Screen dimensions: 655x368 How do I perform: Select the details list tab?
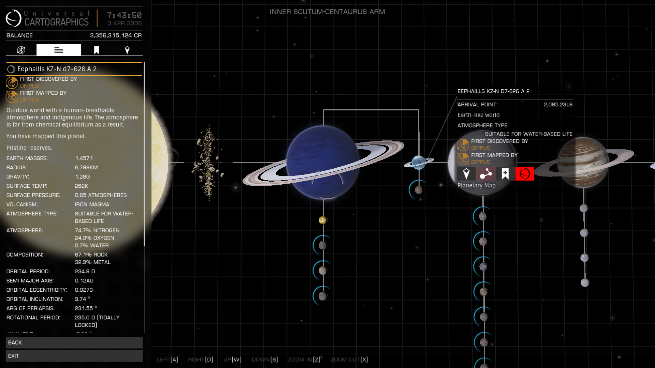pyautogui.click(x=59, y=50)
